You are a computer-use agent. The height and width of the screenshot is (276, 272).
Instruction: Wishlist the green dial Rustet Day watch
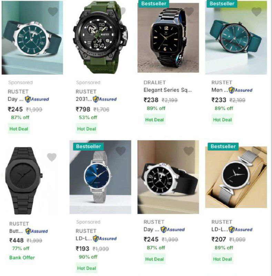(53, 12)
